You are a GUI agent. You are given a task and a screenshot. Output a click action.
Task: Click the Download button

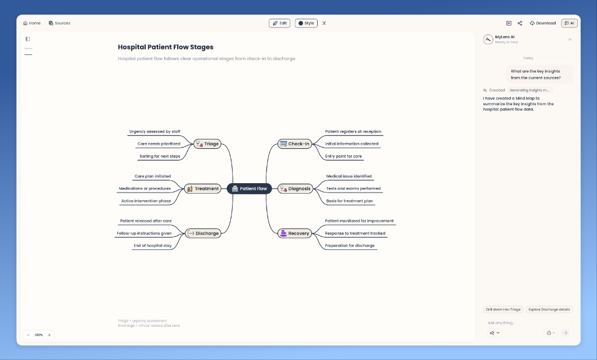[x=542, y=23]
